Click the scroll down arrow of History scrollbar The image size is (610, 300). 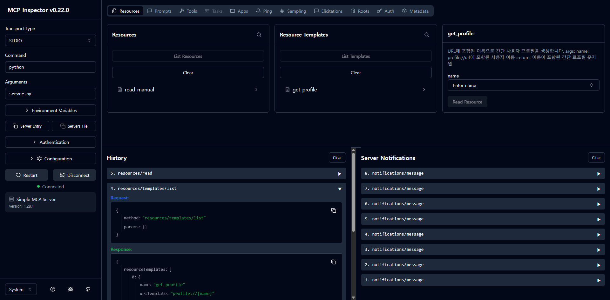pos(353,297)
